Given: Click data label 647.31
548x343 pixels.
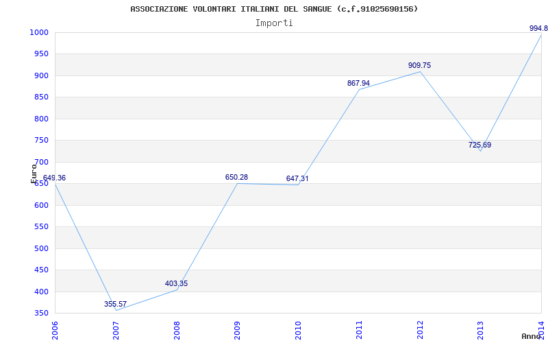Looking at the screenshot, I should [297, 178].
